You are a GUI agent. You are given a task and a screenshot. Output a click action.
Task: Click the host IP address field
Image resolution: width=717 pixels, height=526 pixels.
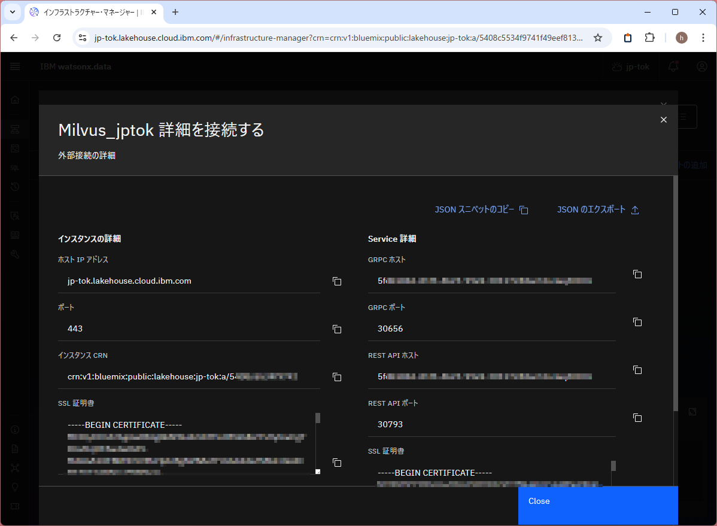click(189, 281)
